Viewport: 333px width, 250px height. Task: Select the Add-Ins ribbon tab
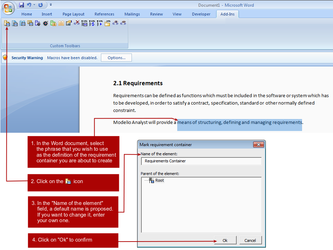click(228, 14)
